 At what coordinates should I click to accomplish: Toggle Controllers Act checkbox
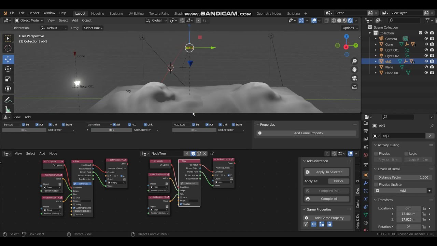[x=130, y=125]
